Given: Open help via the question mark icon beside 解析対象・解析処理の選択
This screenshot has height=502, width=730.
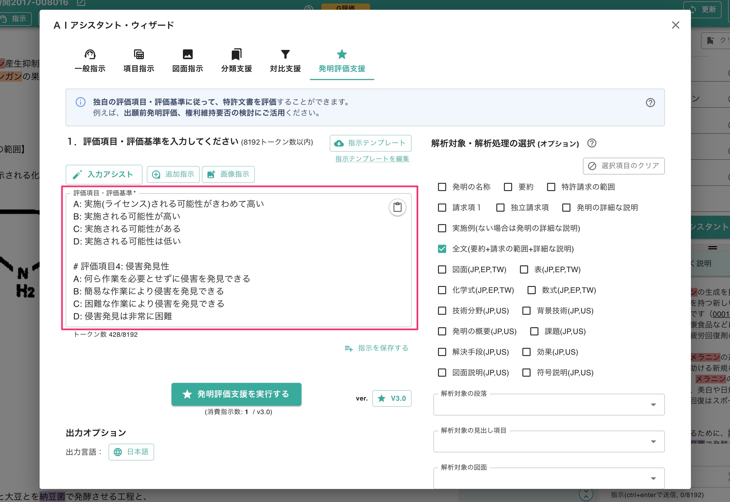Looking at the screenshot, I should tap(592, 144).
